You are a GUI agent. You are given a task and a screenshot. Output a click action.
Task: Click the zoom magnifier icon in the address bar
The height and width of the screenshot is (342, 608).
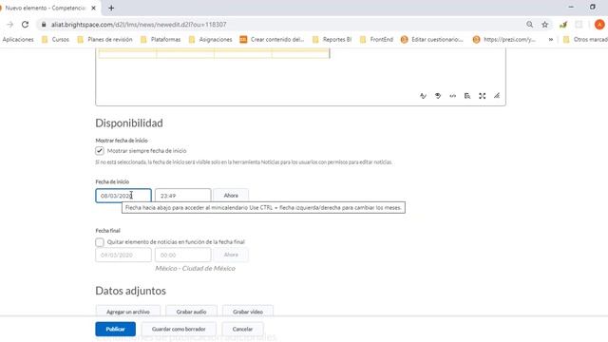point(530,25)
